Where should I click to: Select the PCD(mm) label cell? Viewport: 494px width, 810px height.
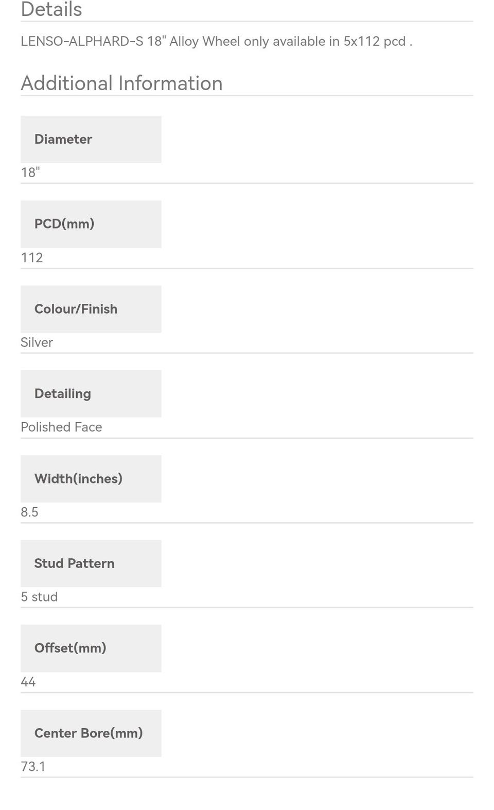[x=91, y=224]
